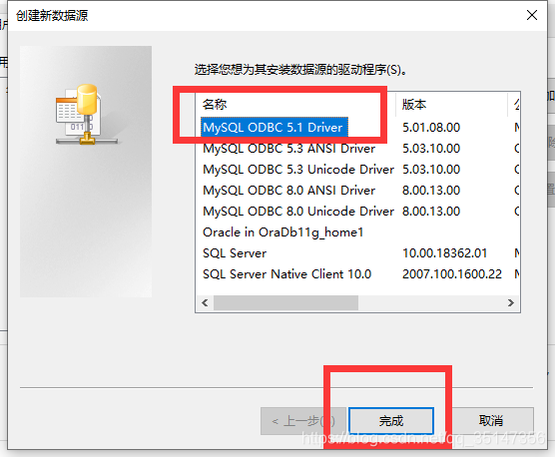
Task: Click the 名称 column header
Action: click(x=295, y=105)
